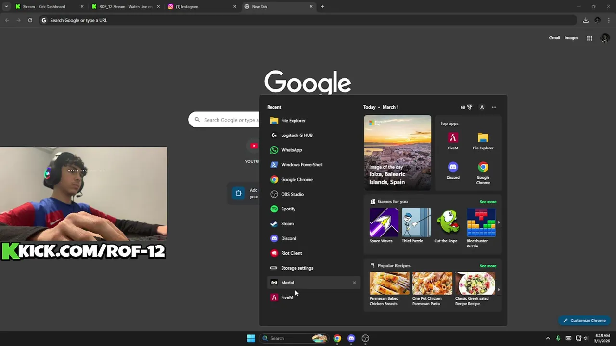Play the Space Waves game
The image size is (616, 346).
point(384,226)
